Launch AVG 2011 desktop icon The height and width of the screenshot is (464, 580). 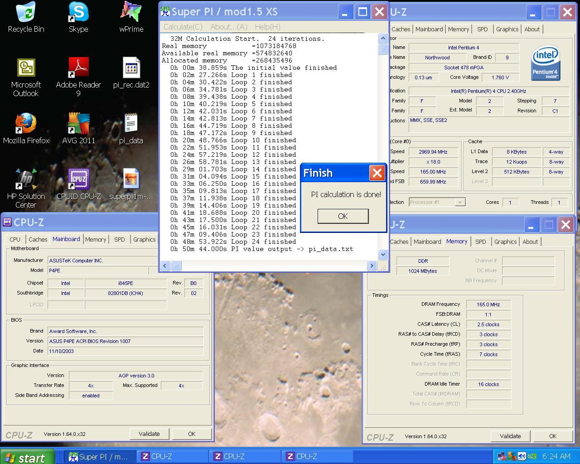tap(79, 129)
